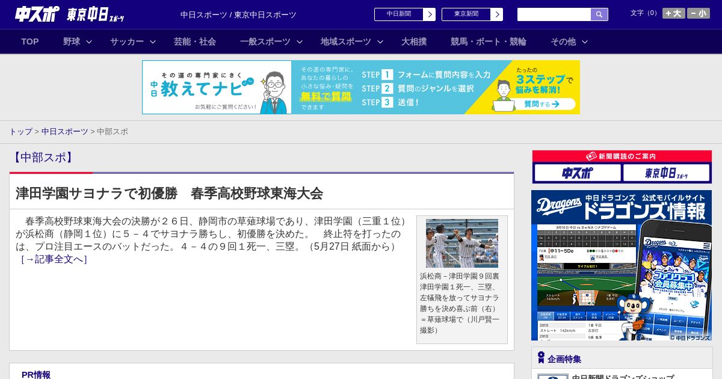Viewport: 722px width, 379px height.
Task: Open the サッカー menu
Action: pyautogui.click(x=127, y=42)
